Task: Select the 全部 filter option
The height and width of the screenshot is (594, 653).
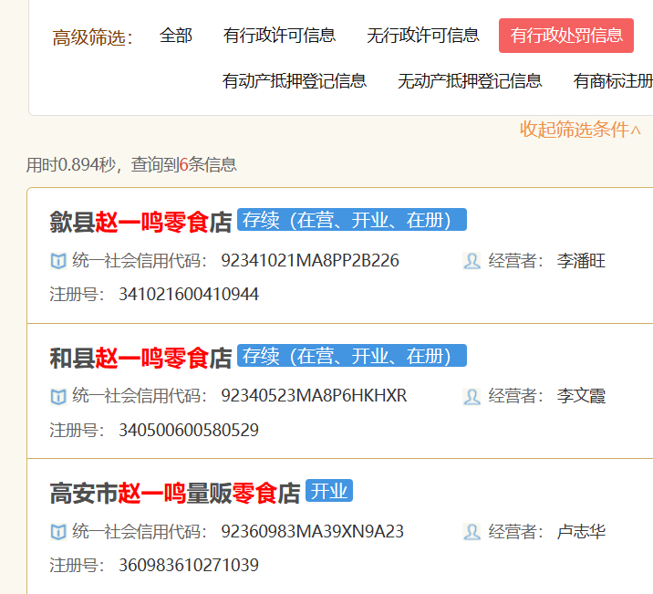Action: click(176, 36)
